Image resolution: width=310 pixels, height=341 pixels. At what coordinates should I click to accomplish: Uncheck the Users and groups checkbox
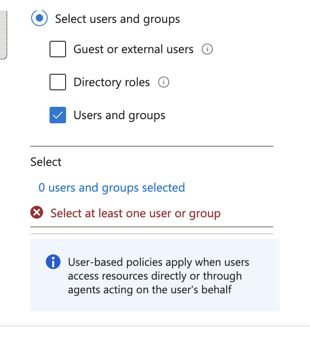click(x=58, y=115)
